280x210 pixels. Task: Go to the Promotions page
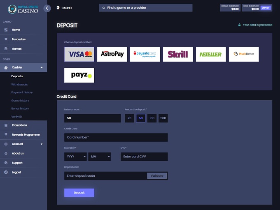point(19,125)
